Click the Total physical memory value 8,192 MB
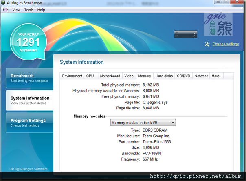Image resolution: width=246 pixels, height=181 pixels. [x=151, y=85]
